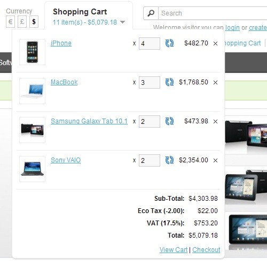The width and height of the screenshot is (267, 267).
Task: Click the search magnifier icon
Action: [x=151, y=13]
